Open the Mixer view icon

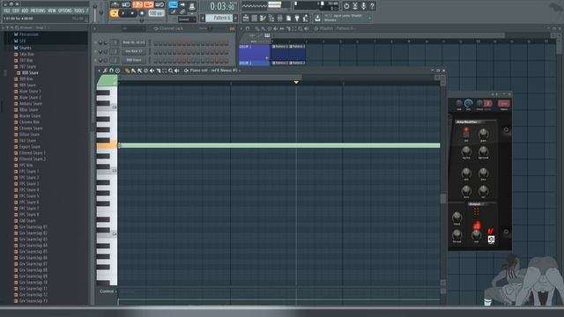pyautogui.click(x=280, y=18)
